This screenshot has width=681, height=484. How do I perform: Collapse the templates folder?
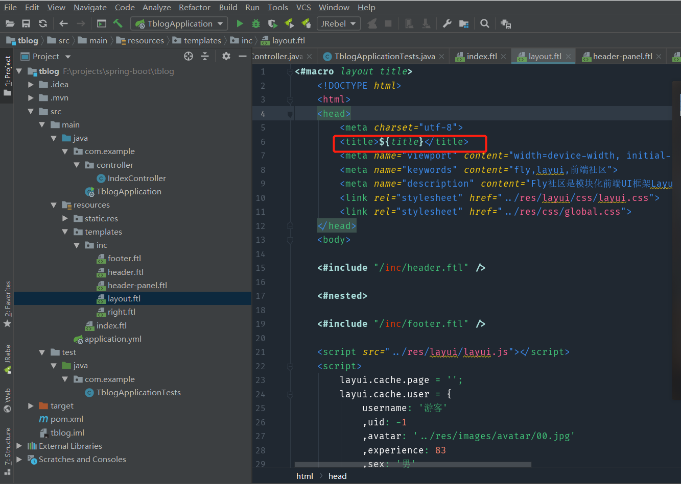[x=65, y=232]
